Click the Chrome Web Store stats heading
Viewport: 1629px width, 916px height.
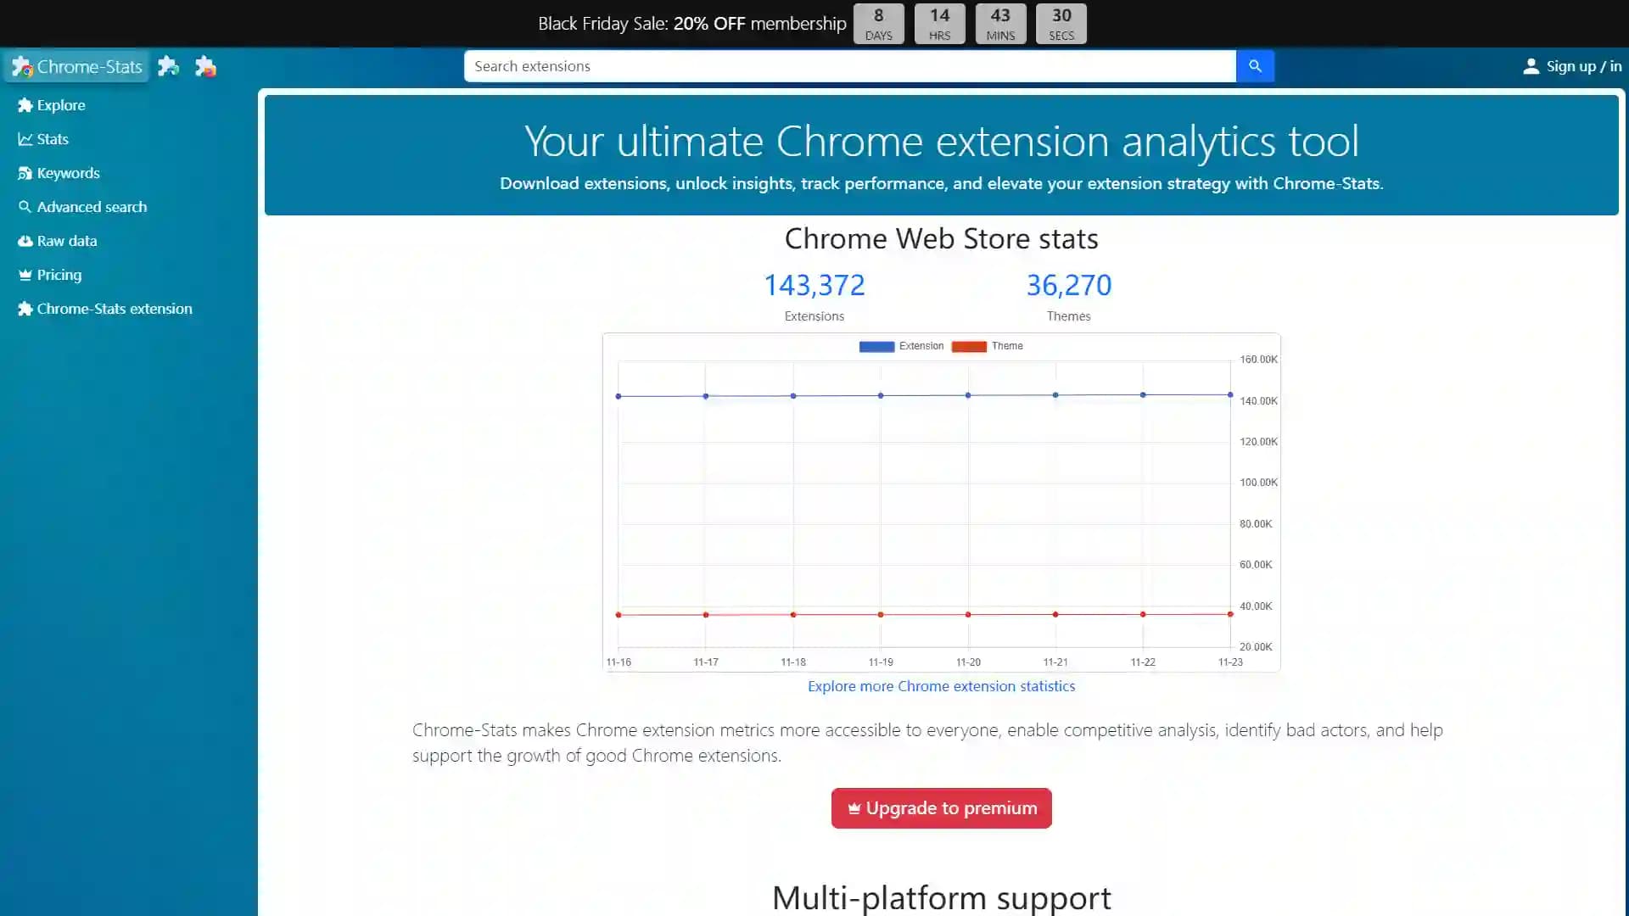pyautogui.click(x=941, y=238)
